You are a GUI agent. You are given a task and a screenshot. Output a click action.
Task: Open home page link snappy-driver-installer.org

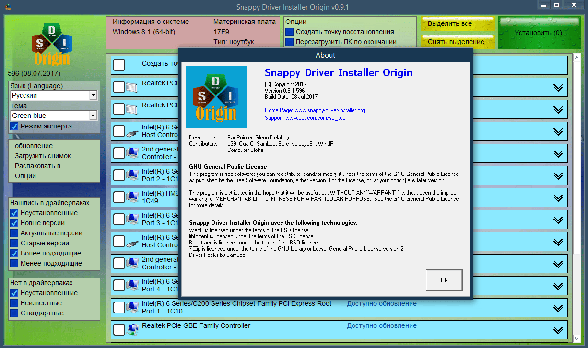pyautogui.click(x=329, y=110)
